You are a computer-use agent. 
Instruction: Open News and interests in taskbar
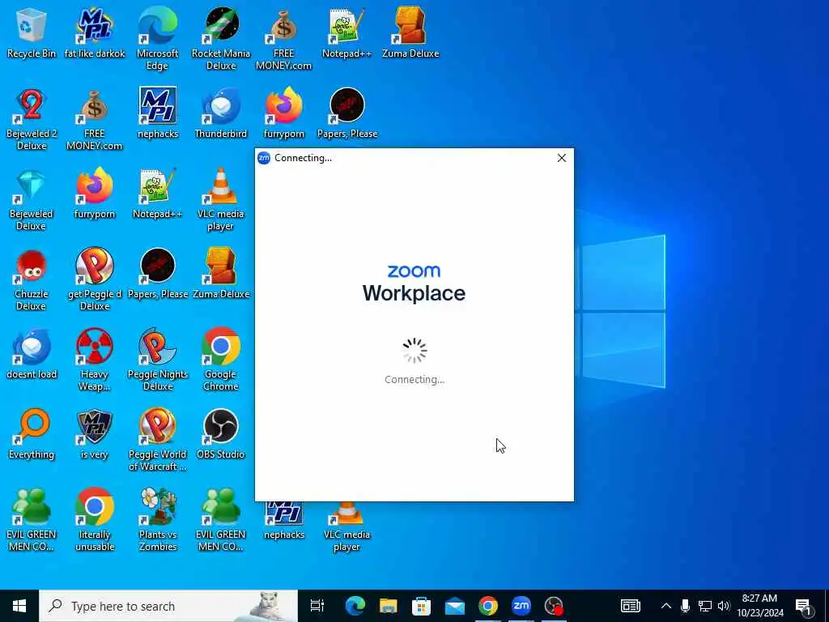coord(630,606)
